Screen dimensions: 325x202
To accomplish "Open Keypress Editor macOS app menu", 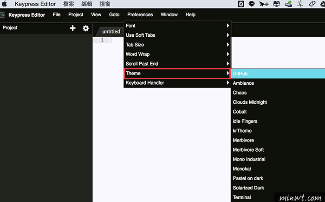I will pos(35,4).
